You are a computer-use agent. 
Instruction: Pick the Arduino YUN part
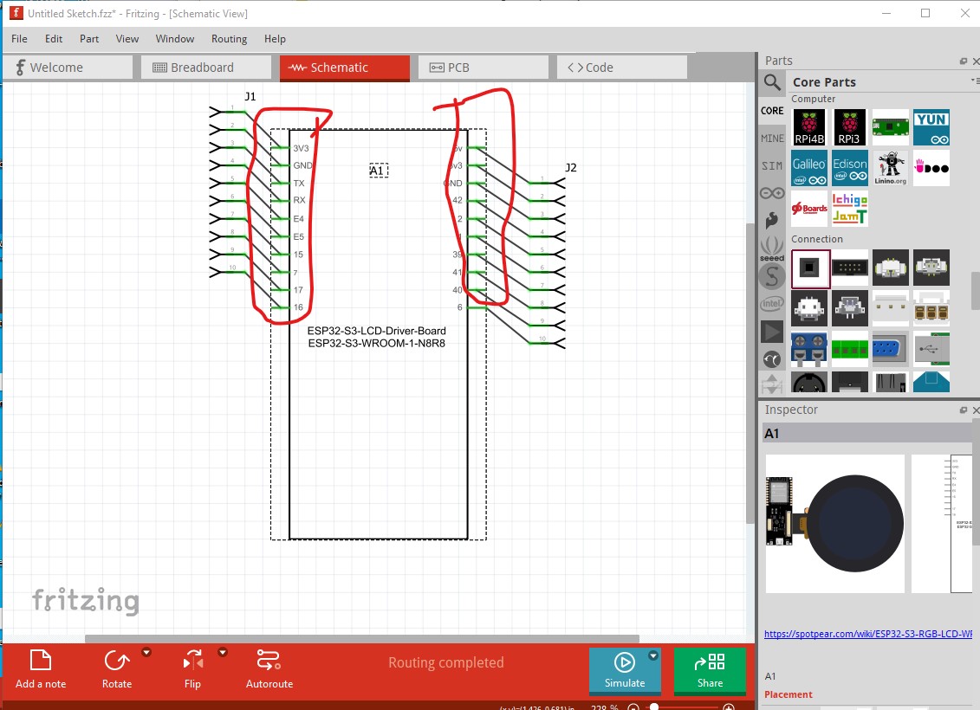pyautogui.click(x=931, y=127)
